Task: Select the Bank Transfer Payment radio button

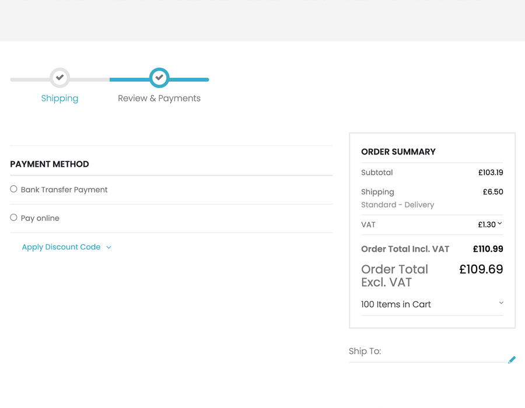Action: click(x=13, y=188)
